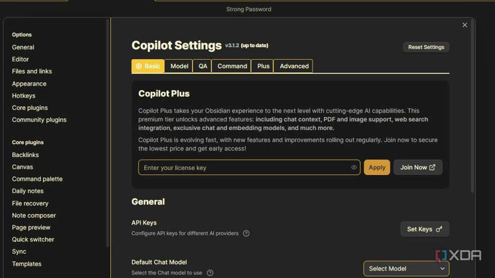Select the Command tab
This screenshot has height=278, width=495.
pos(232,66)
